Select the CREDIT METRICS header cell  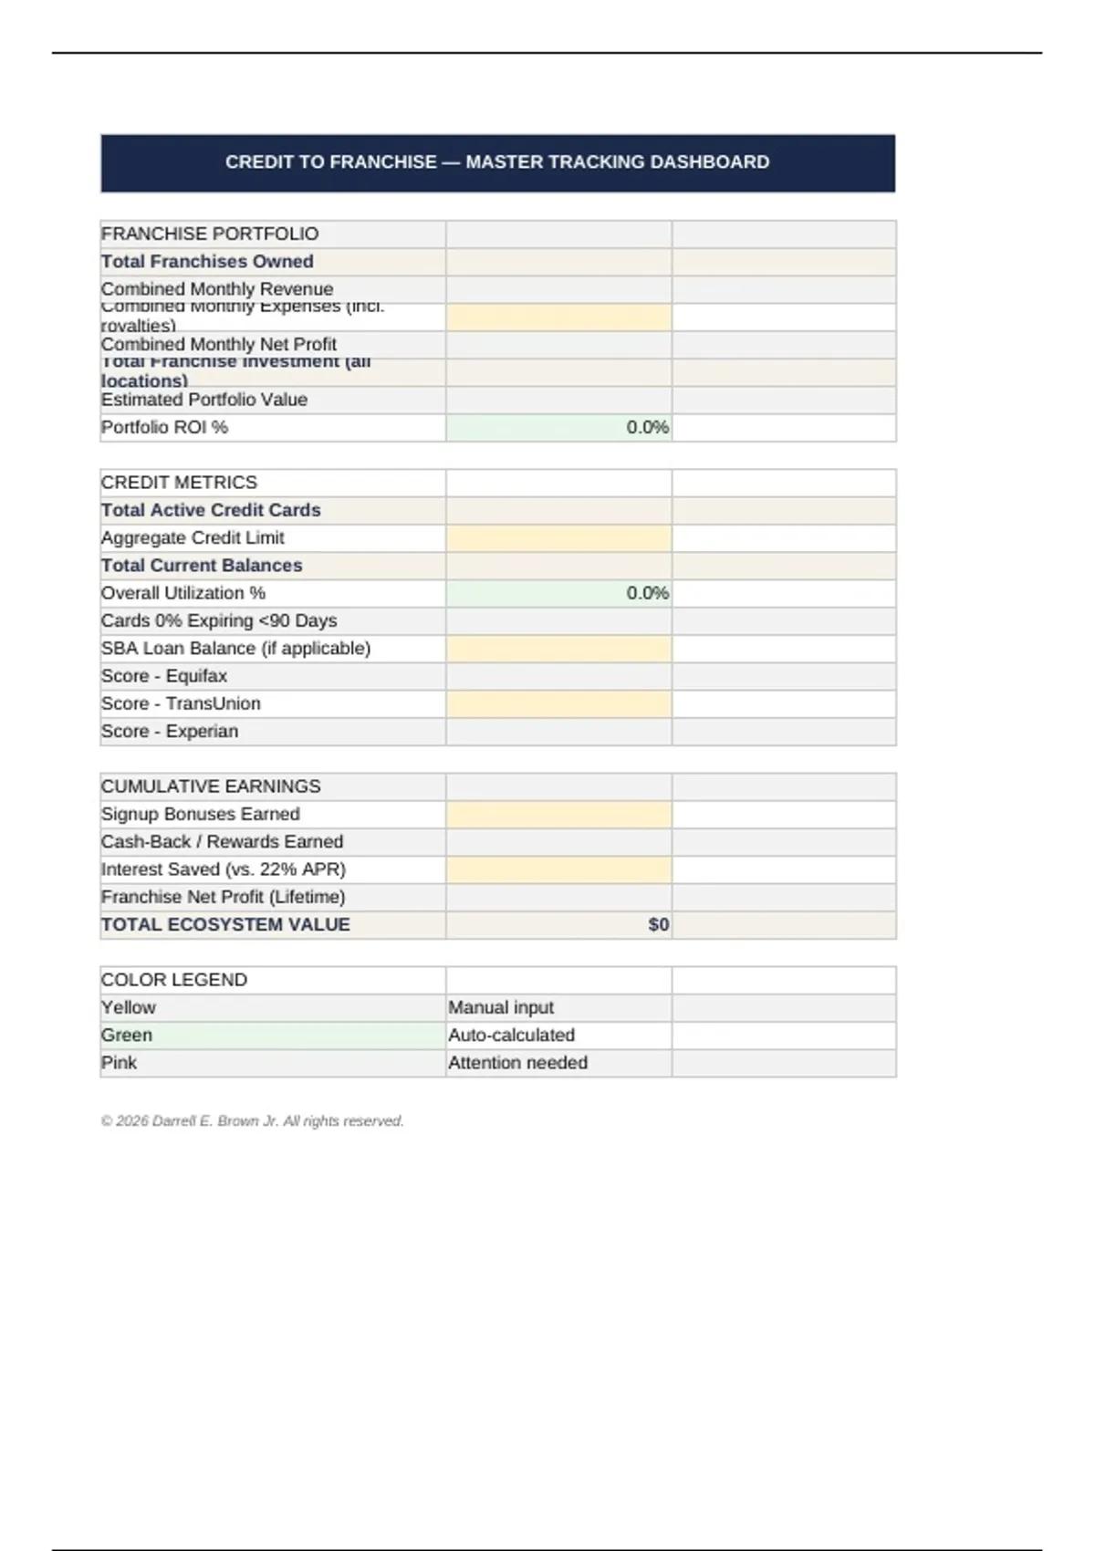273,483
